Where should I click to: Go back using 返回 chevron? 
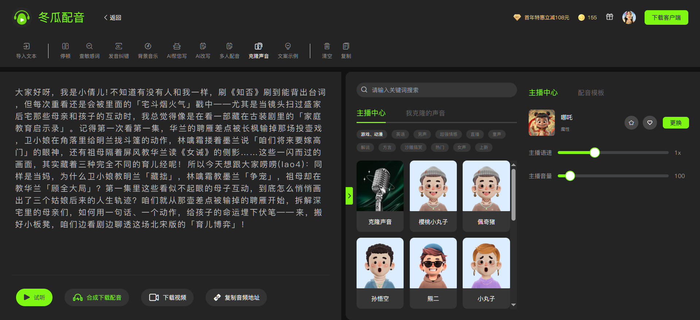tap(113, 17)
